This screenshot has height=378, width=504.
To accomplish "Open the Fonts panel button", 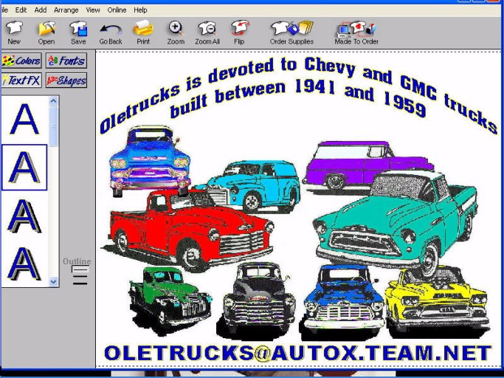I will click(x=66, y=61).
